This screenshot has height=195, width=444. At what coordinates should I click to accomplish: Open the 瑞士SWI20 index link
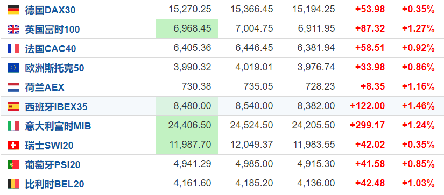click(49, 146)
